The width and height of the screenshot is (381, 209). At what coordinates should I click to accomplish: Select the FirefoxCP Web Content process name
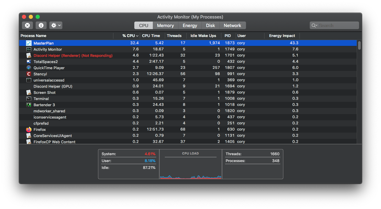click(x=54, y=142)
